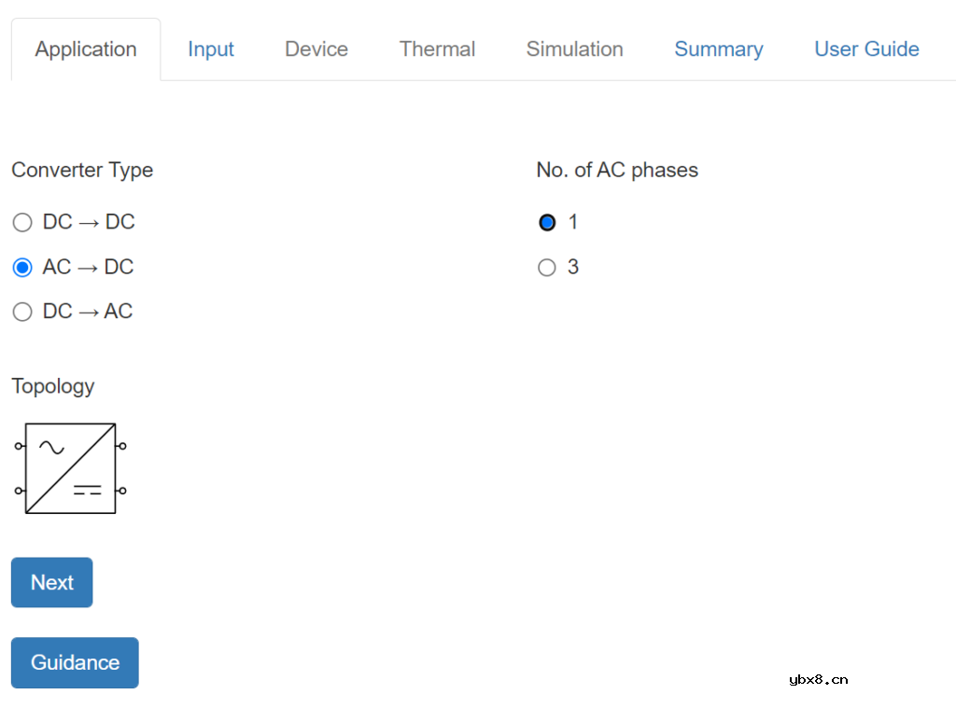Image resolution: width=956 pixels, height=708 pixels.
Task: Select the Application tab
Action: click(x=86, y=49)
